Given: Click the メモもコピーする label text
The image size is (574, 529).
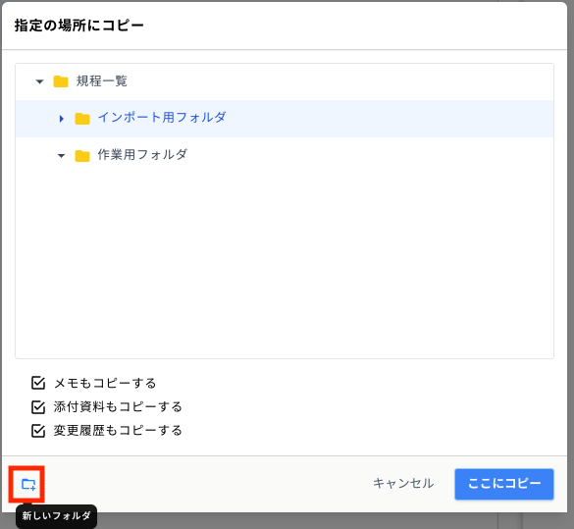Looking at the screenshot, I should click(x=105, y=383).
